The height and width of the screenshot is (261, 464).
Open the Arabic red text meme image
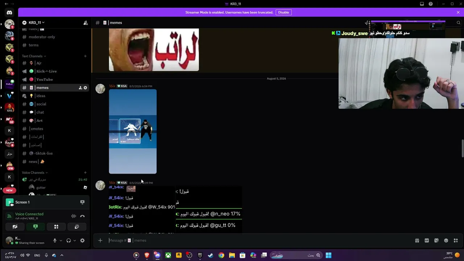click(154, 50)
